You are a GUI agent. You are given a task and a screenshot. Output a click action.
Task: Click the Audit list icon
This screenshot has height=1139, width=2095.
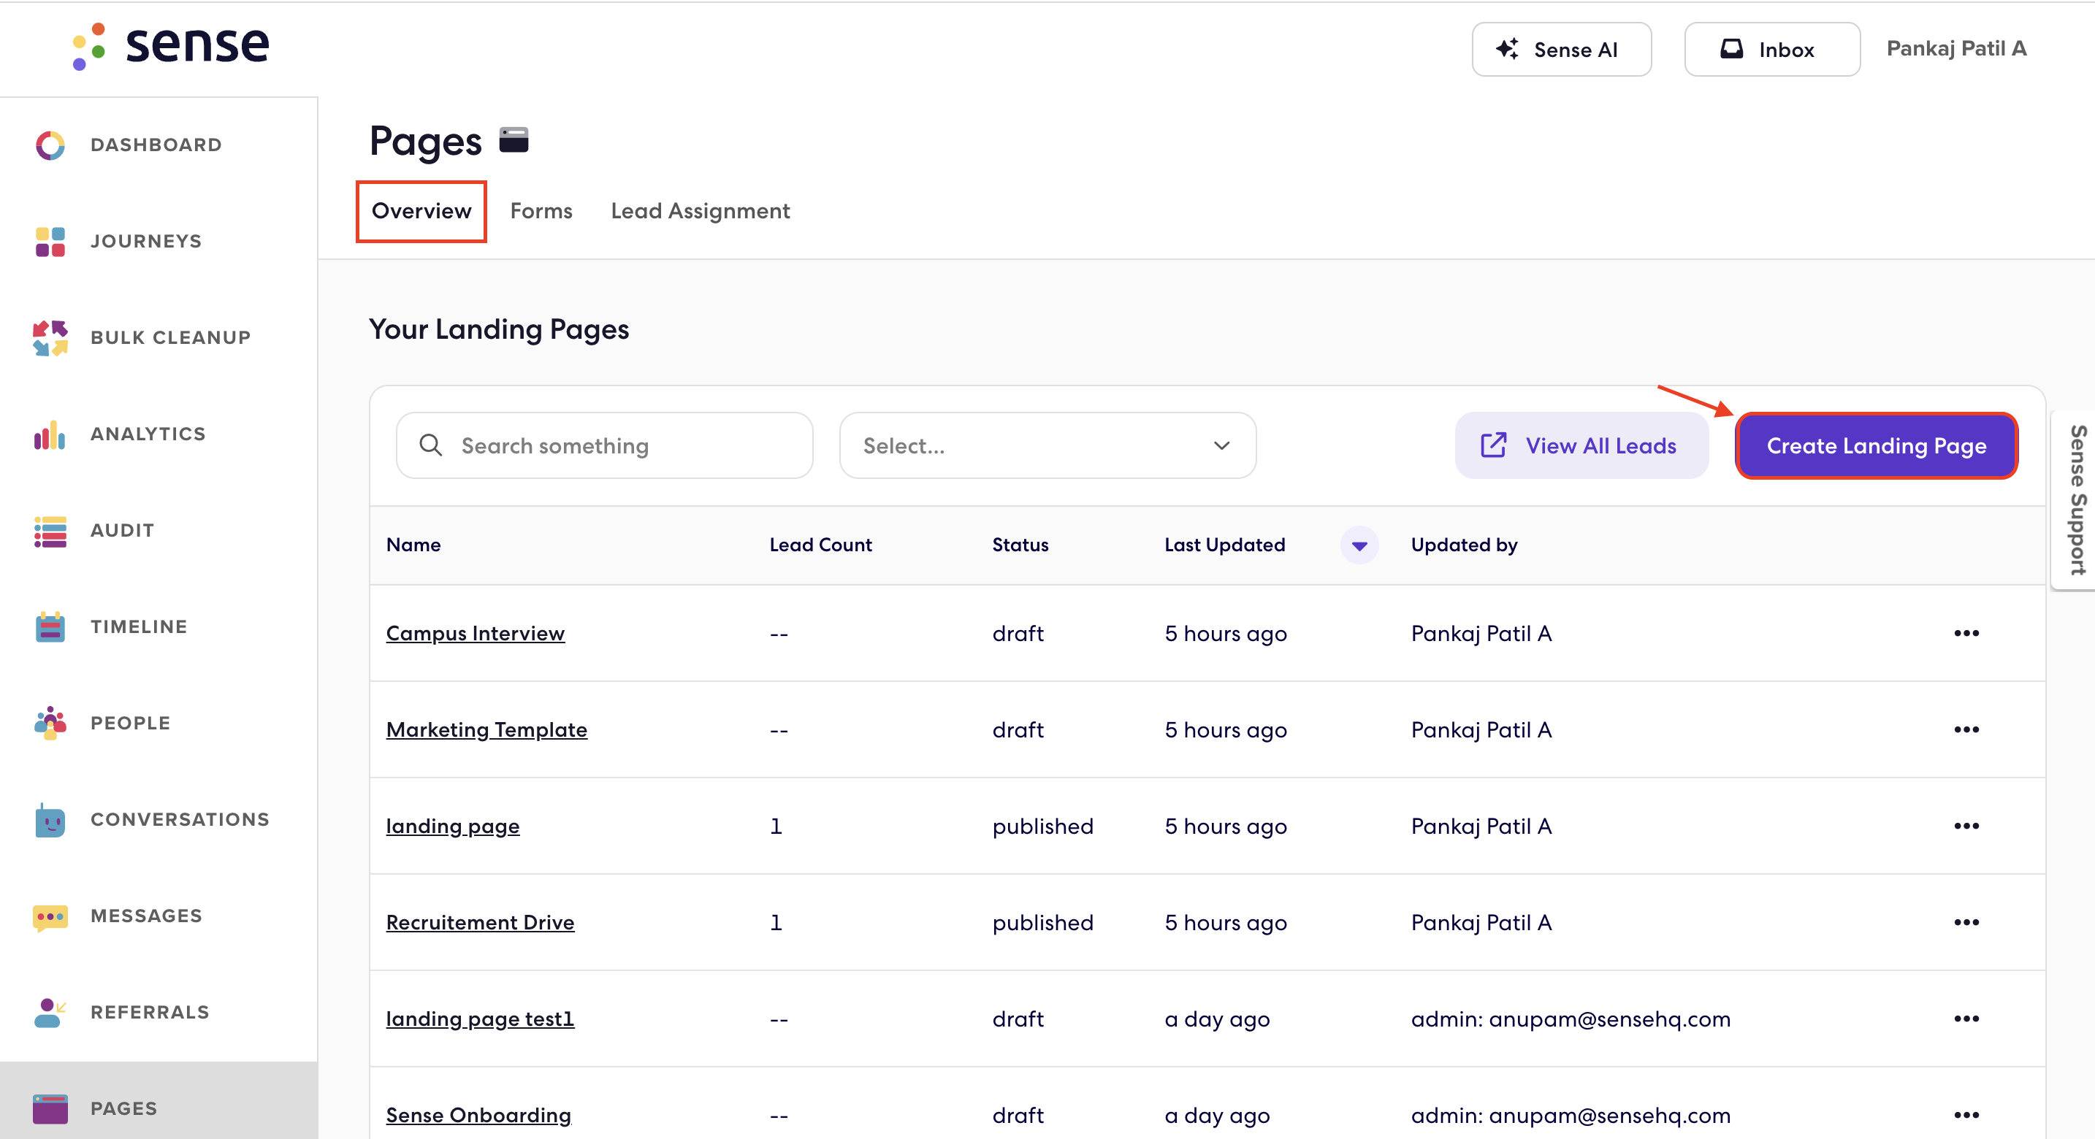(x=50, y=532)
